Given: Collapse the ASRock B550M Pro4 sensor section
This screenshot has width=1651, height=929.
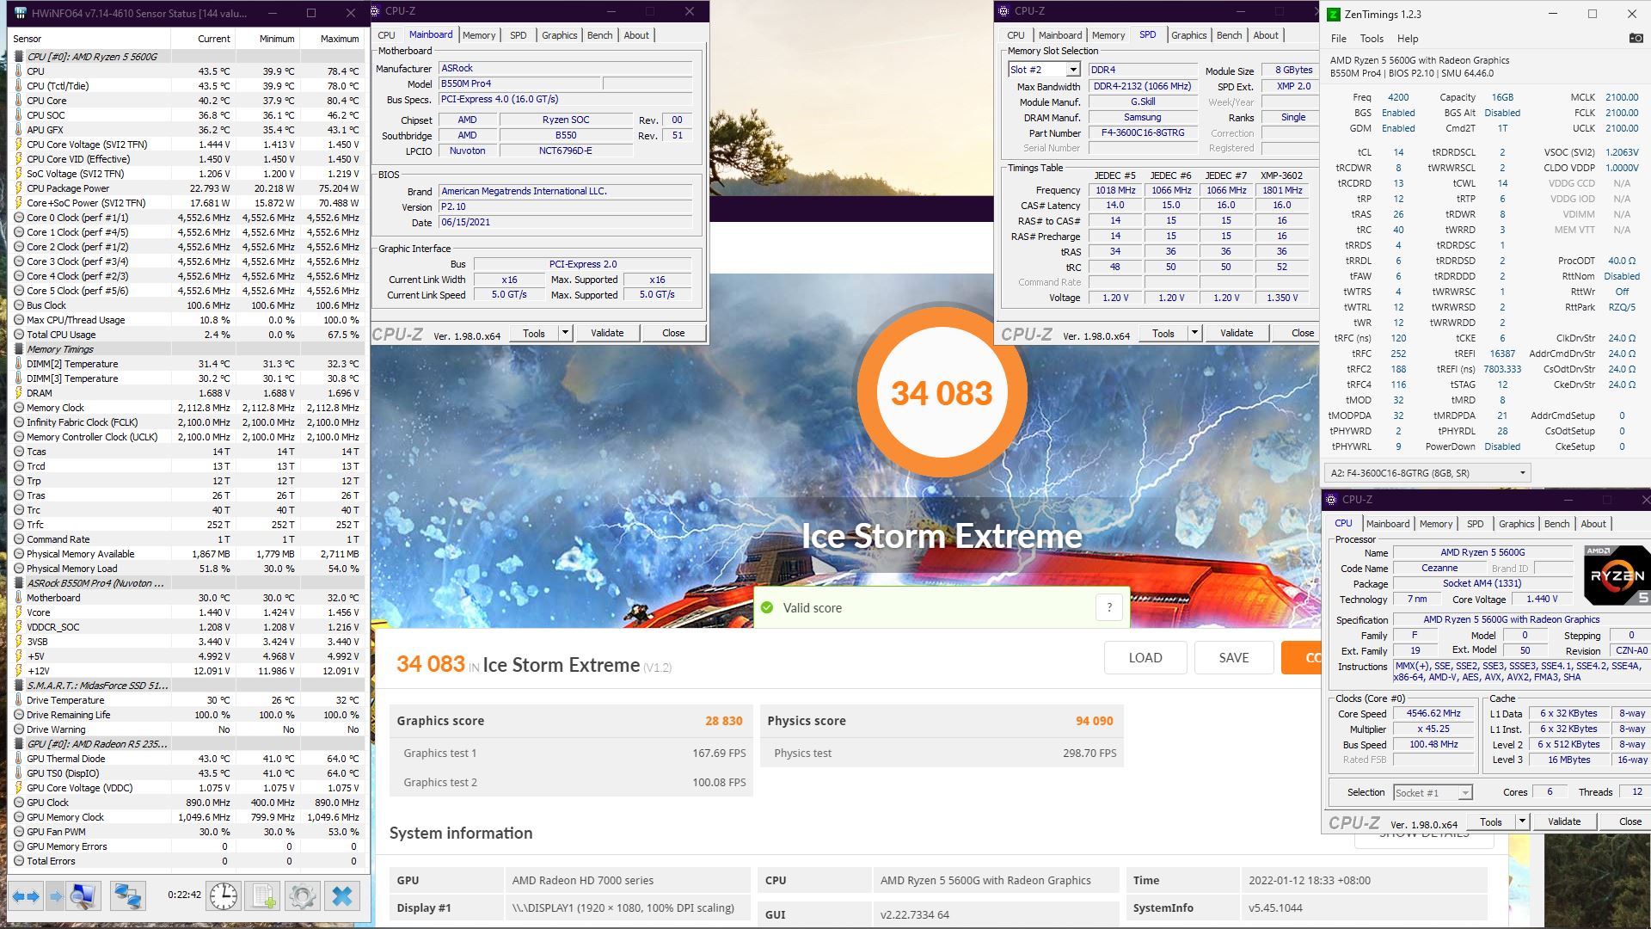Looking at the screenshot, I should pyautogui.click(x=19, y=583).
